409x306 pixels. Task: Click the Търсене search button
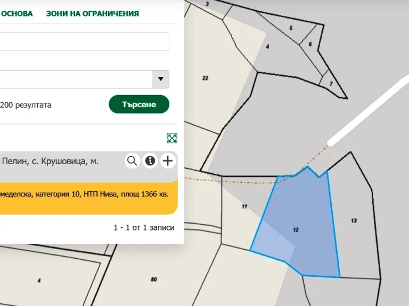click(139, 104)
